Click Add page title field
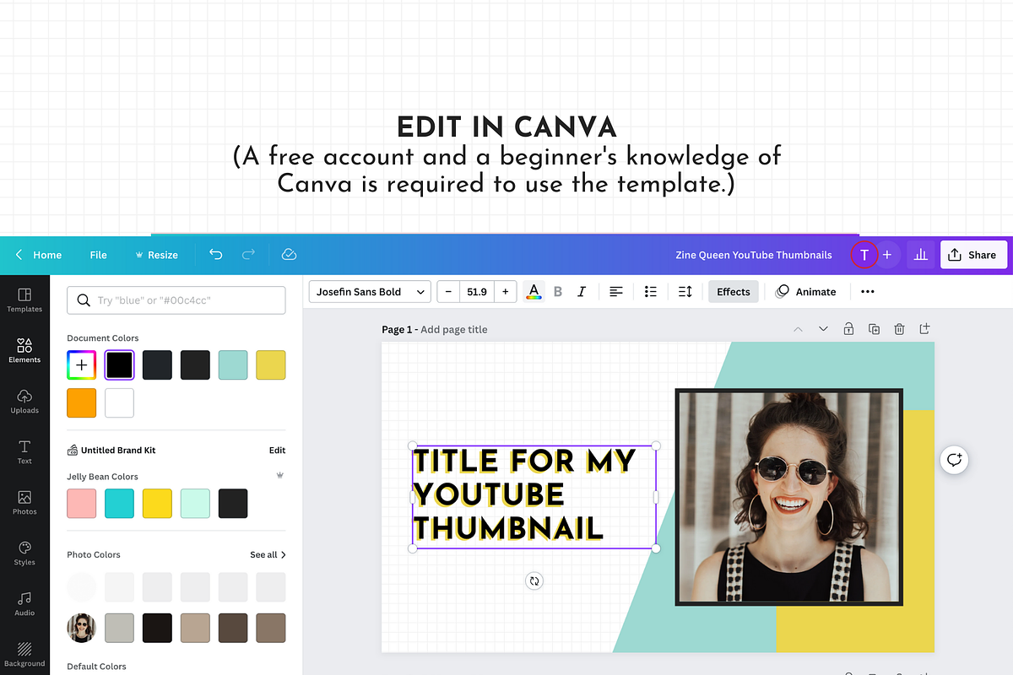This screenshot has height=675, width=1013. [x=453, y=329]
